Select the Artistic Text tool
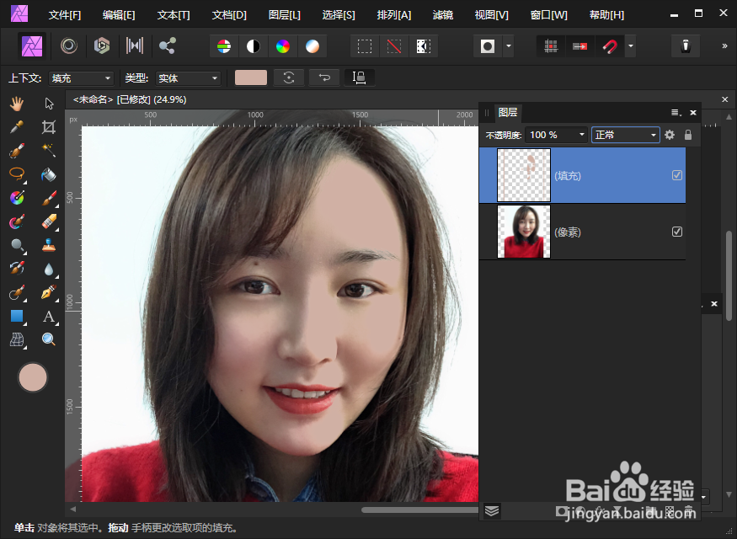This screenshot has width=737, height=539. 49,316
